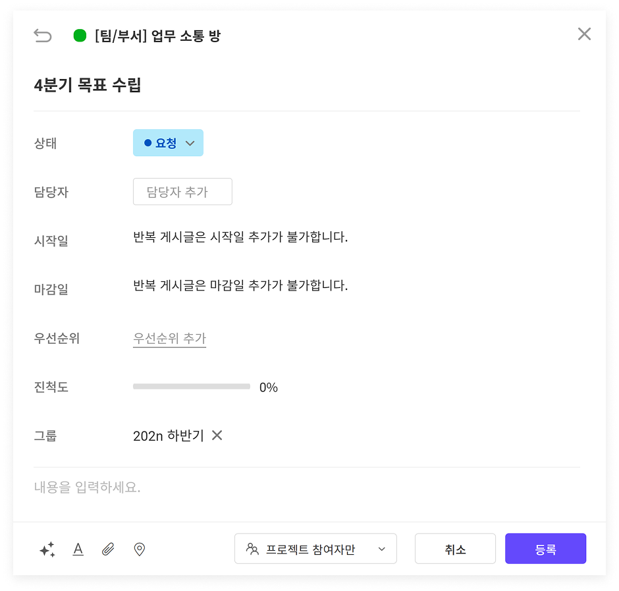The image size is (619, 591).
Task: Open the 우선순위 추가 selector
Action: click(169, 339)
